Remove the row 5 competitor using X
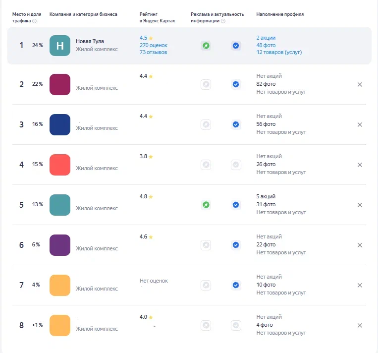The height and width of the screenshot is (353, 378). click(360, 205)
